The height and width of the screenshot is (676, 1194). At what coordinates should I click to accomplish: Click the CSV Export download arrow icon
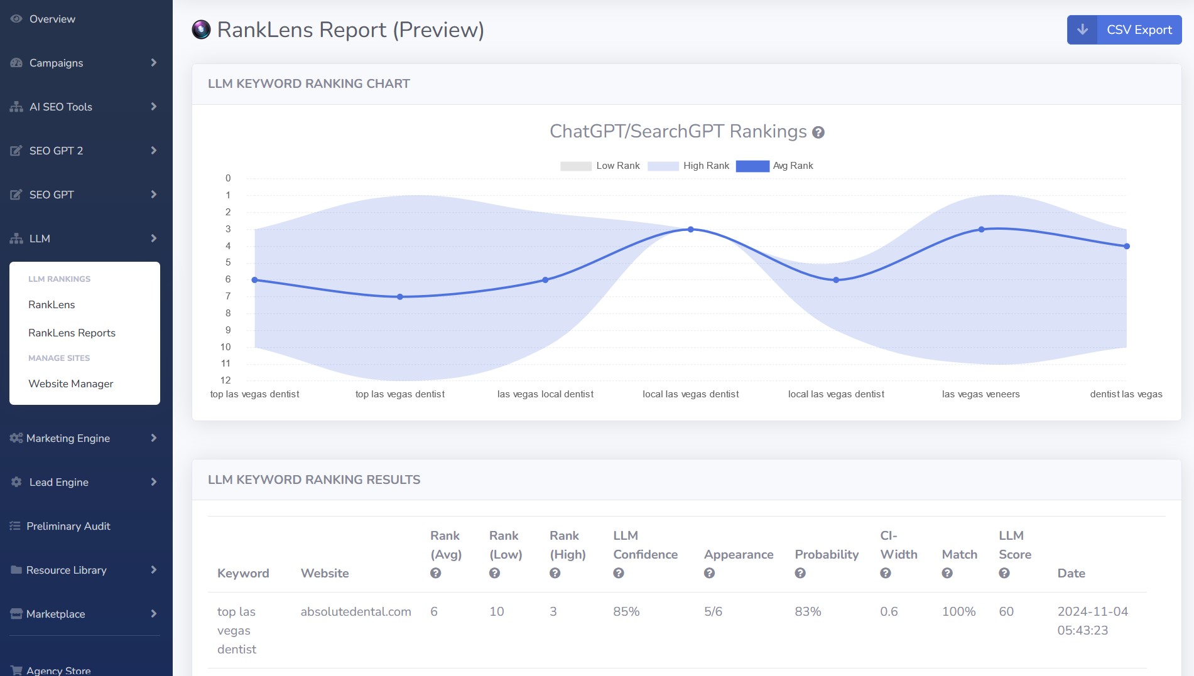(x=1082, y=30)
